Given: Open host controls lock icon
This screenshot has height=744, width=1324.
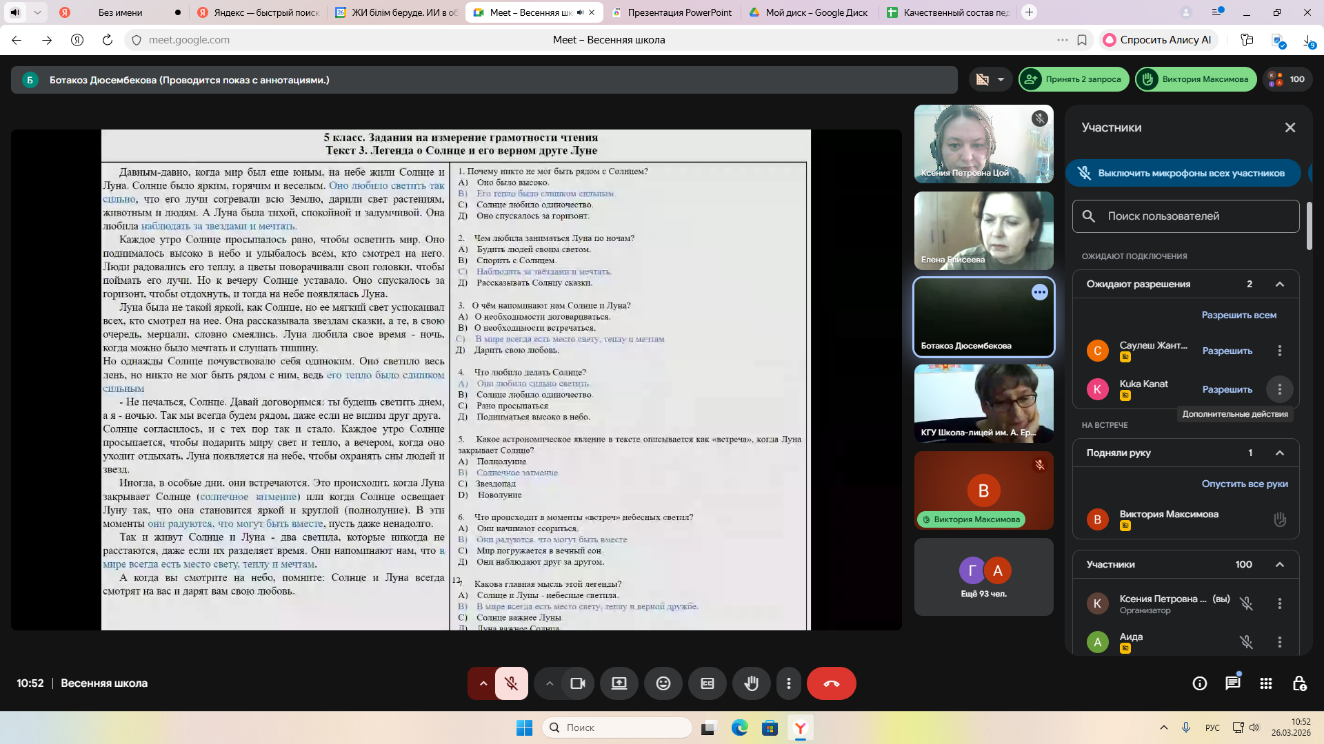Looking at the screenshot, I should point(1299,683).
